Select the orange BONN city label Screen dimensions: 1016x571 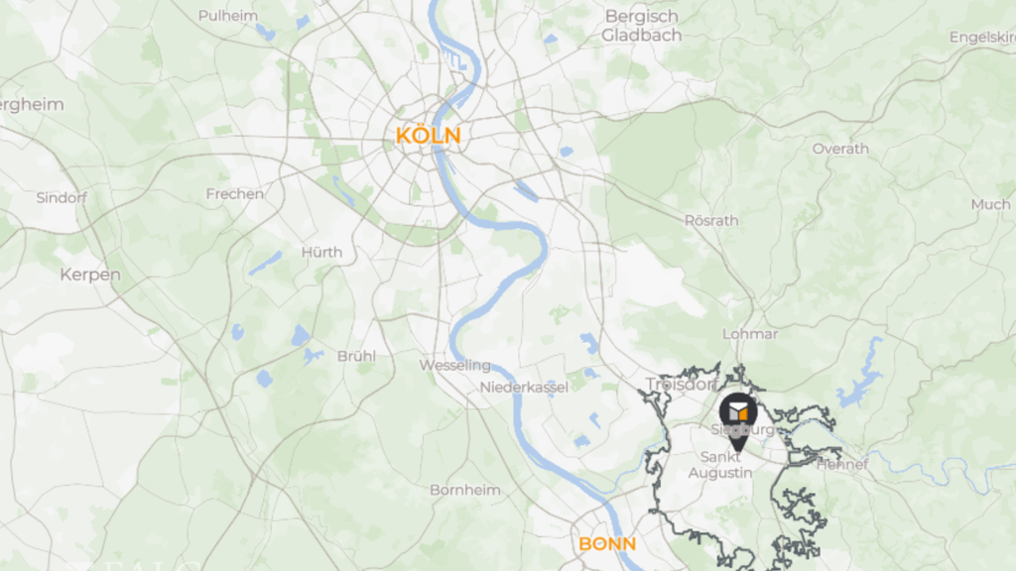tap(607, 544)
